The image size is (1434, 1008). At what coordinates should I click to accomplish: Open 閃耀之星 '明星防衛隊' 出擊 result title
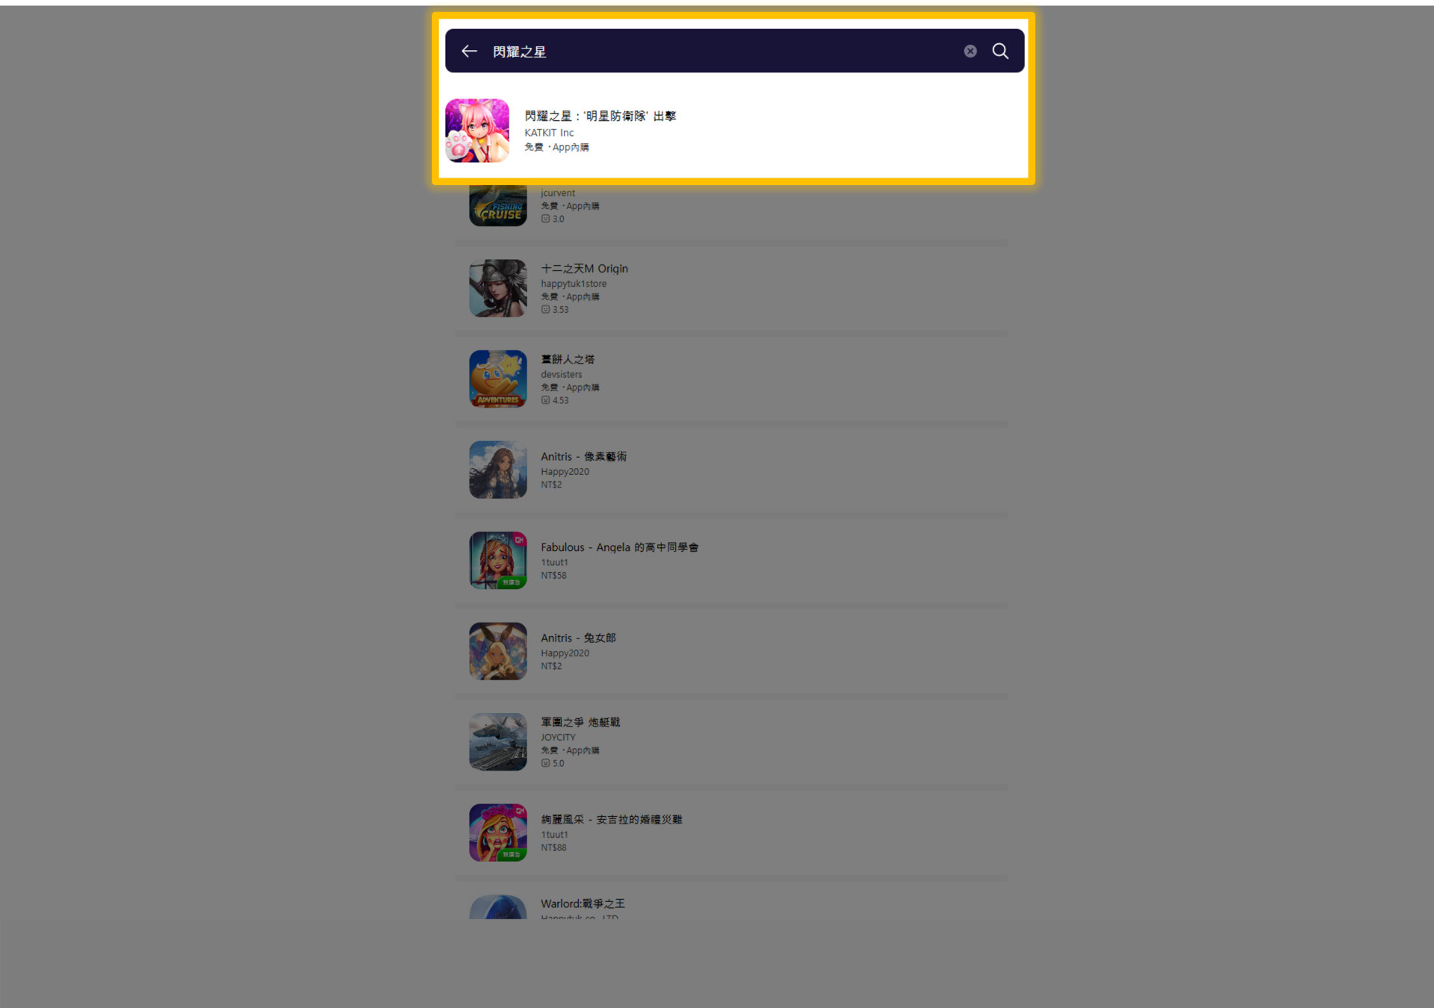point(600,116)
